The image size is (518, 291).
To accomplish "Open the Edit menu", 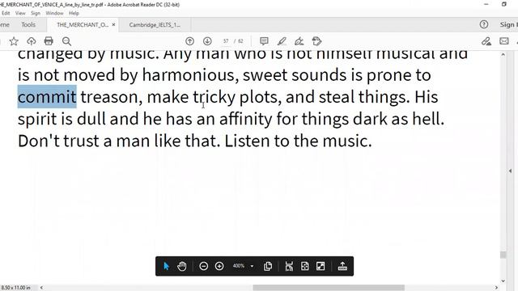I will 6,13.
